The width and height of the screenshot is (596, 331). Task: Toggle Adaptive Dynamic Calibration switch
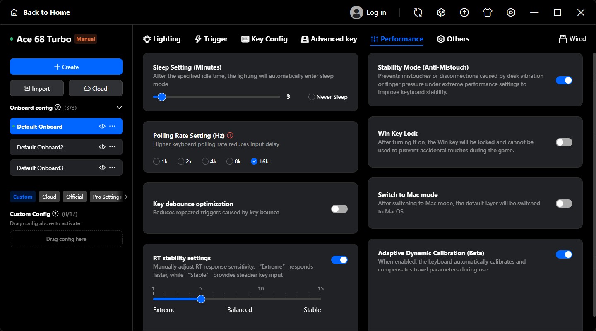click(x=564, y=254)
